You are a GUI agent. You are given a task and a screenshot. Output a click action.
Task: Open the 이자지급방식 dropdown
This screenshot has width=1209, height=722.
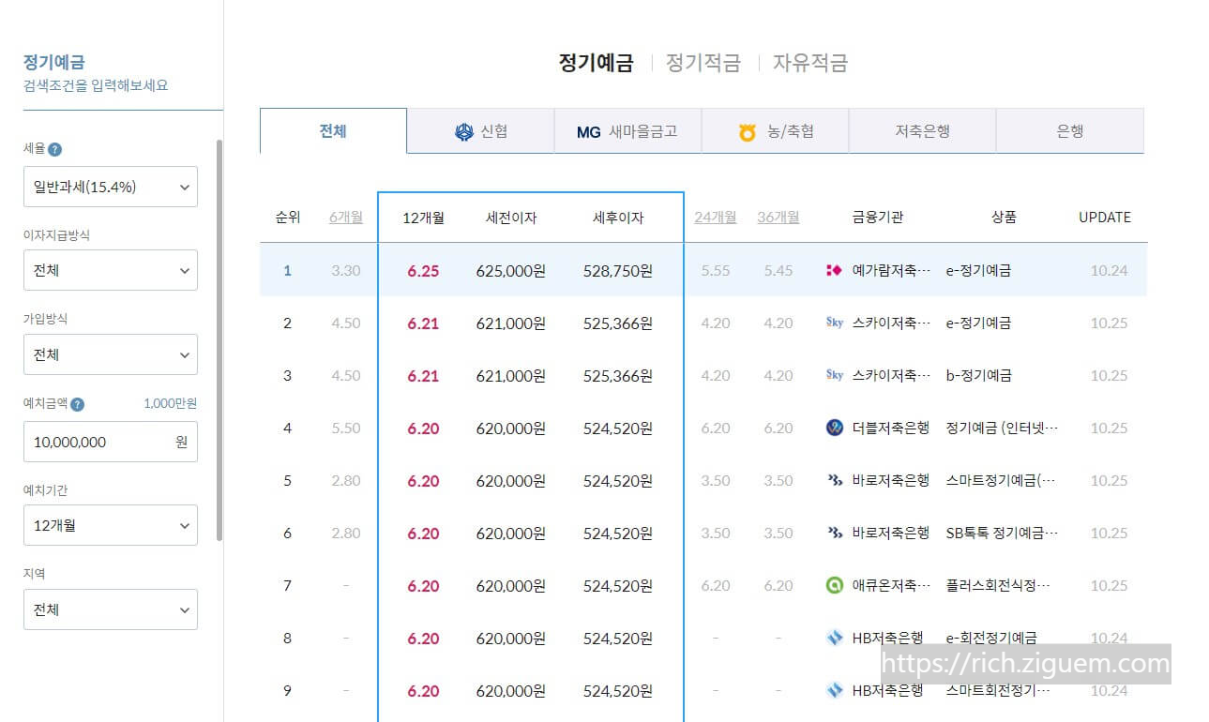click(110, 270)
